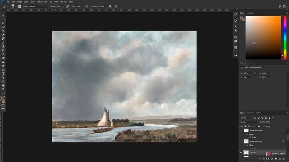Select the Horizontal Type tool
The width and height of the screenshot is (289, 162).
3,74
